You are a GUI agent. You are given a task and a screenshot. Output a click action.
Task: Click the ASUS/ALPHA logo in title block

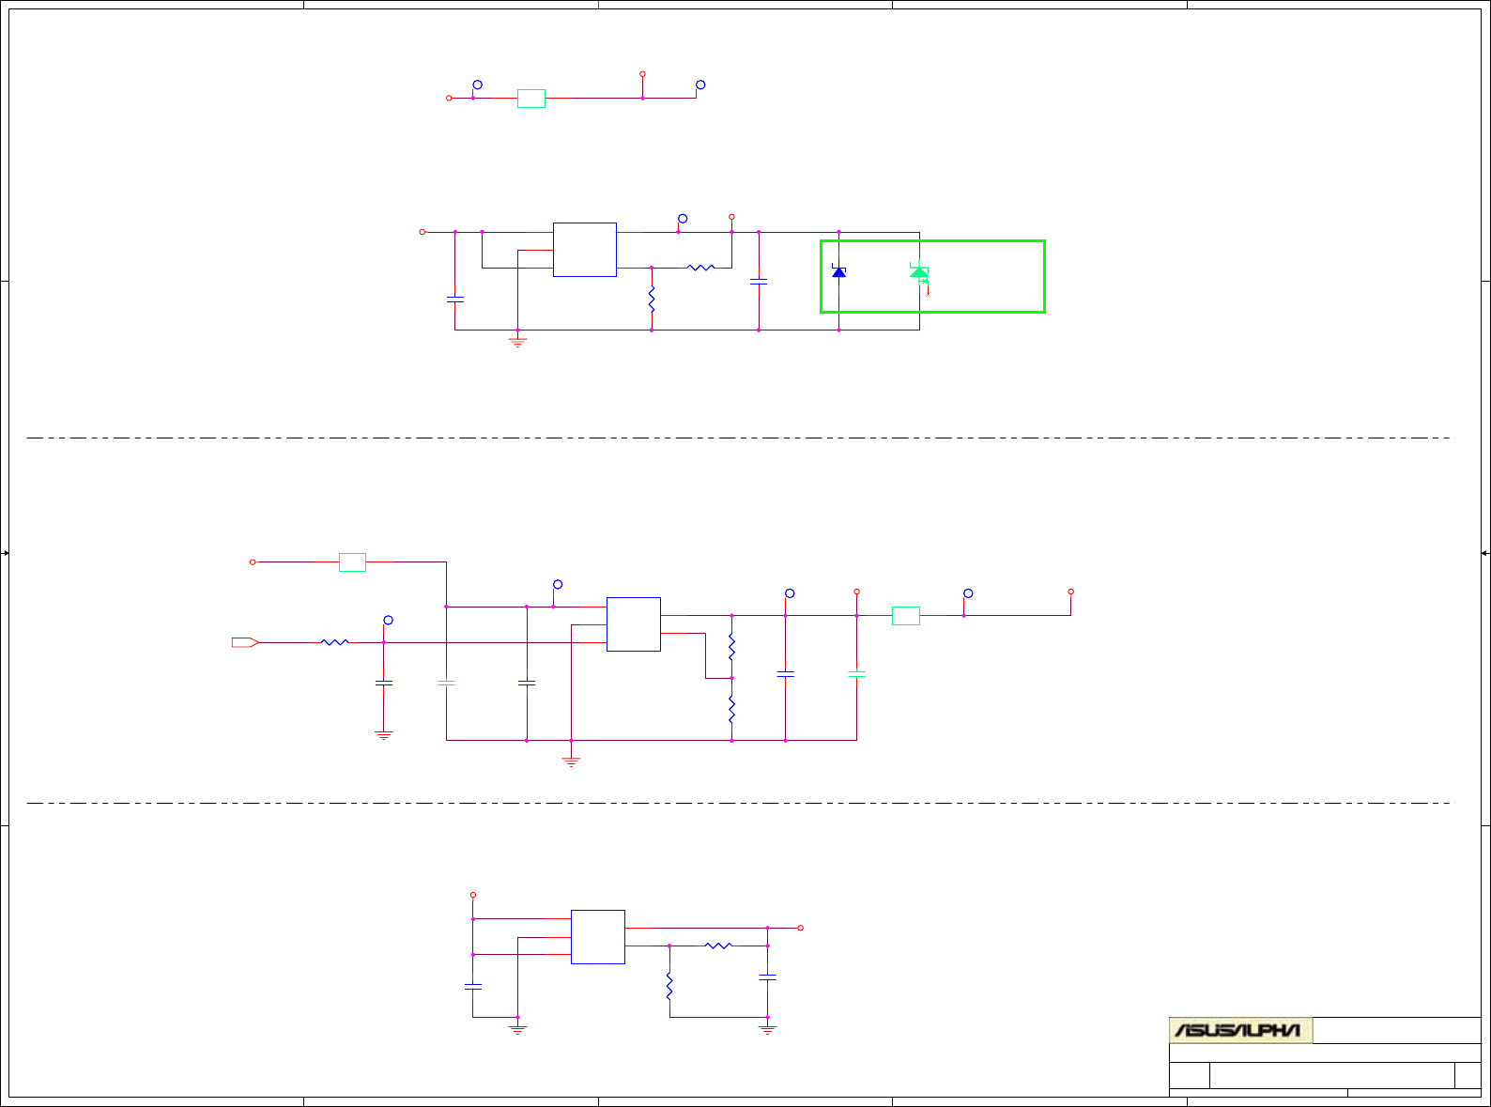pyautogui.click(x=1240, y=1030)
